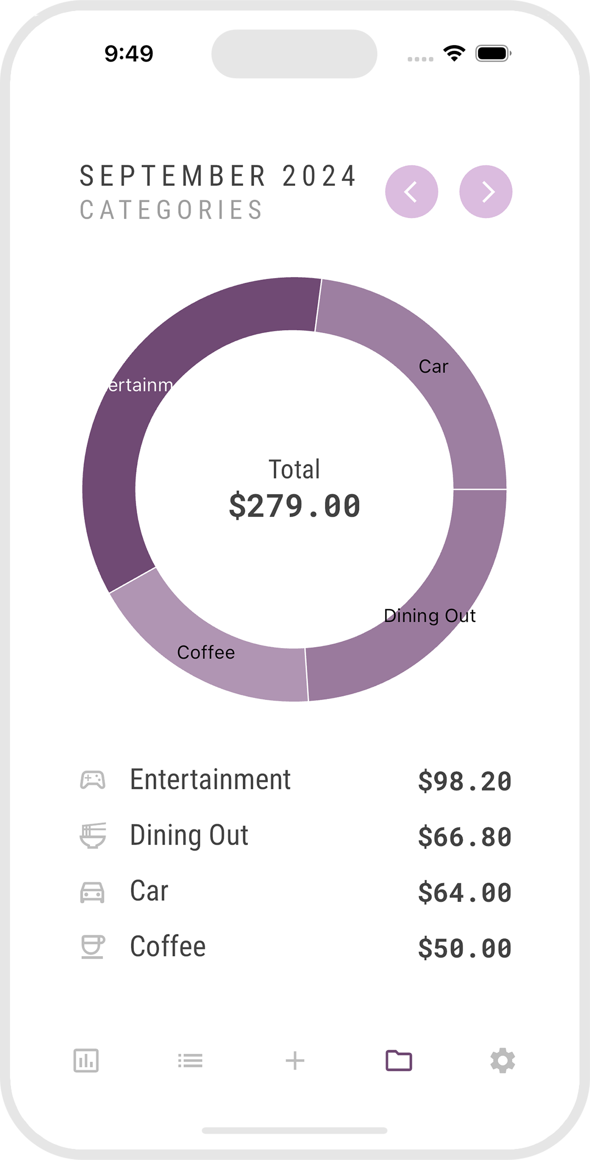
Task: Open the statistics chart tab
Action: (x=86, y=1060)
